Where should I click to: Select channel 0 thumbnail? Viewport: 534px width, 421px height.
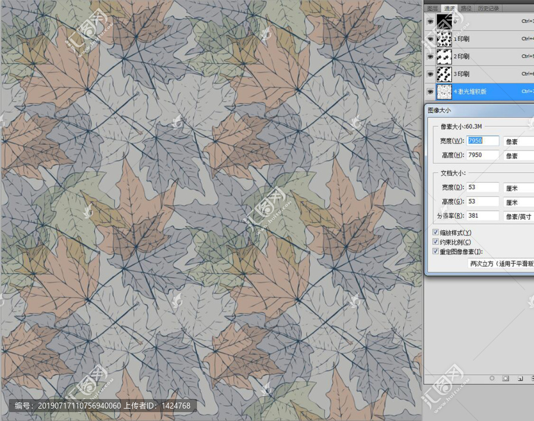[444, 21]
